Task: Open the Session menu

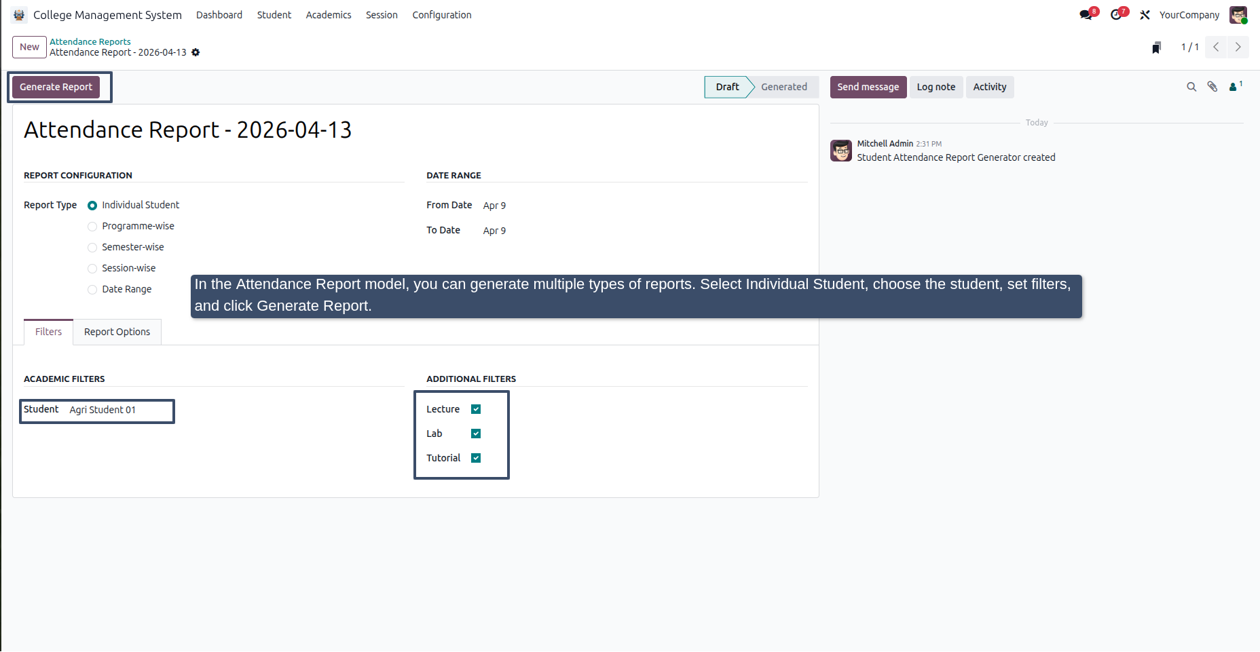Action: (382, 15)
